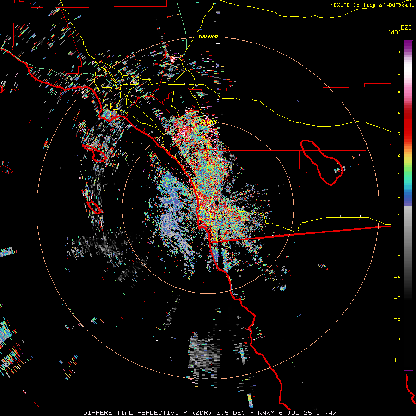Select the -2 tick label on the color scale
The image size is (416, 416).
coord(397,237)
